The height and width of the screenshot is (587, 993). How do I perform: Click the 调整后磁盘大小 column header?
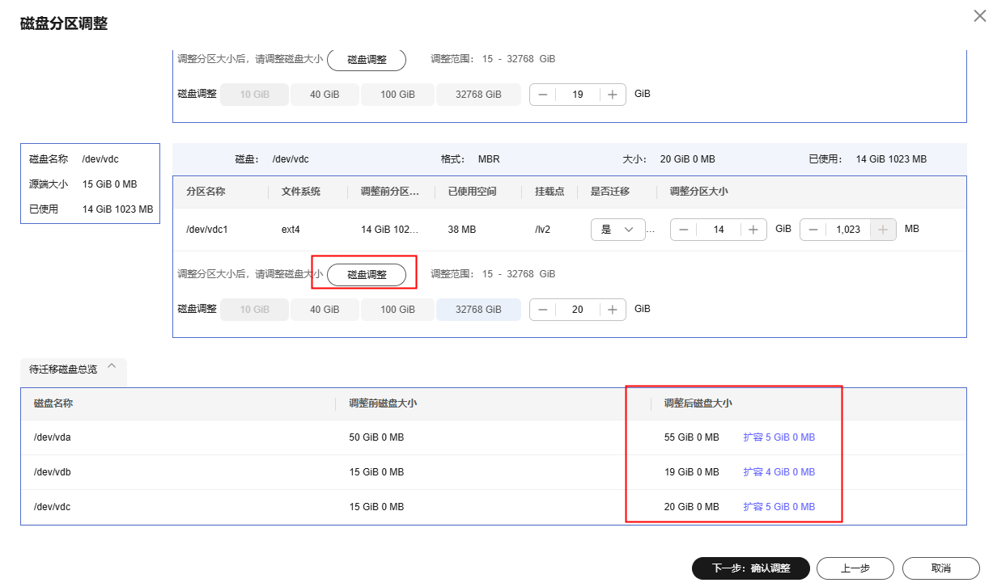coord(698,403)
